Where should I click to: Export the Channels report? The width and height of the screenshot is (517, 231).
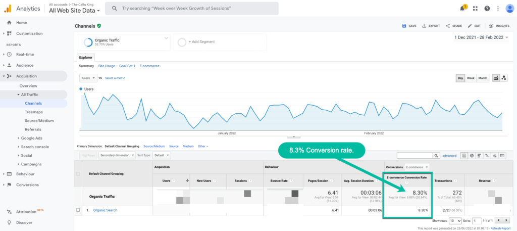point(431,26)
